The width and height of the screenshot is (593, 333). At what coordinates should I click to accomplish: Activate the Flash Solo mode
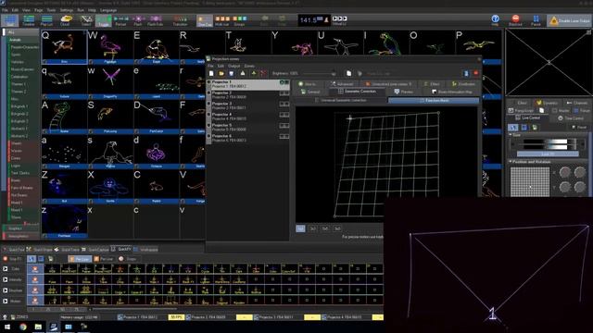coord(155,20)
